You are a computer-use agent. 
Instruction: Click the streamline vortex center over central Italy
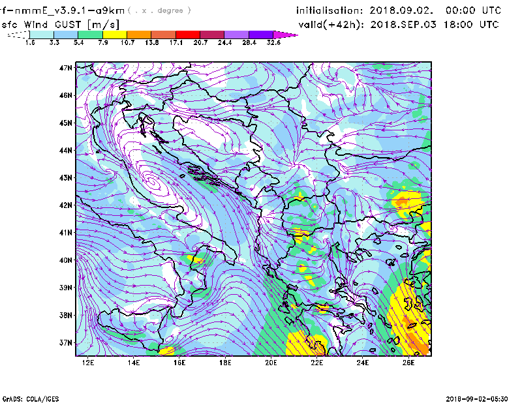click(153, 181)
